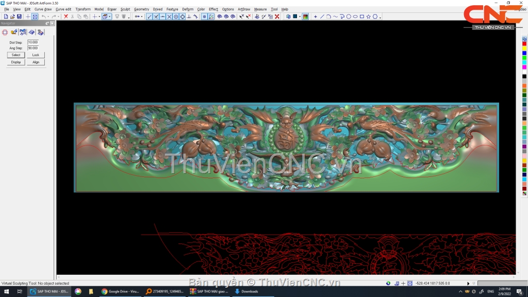Open the File menu
Image resolution: width=528 pixels, height=297 pixels.
click(6, 9)
